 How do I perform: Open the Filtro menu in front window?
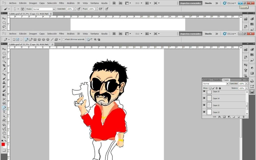click(x=61, y=34)
